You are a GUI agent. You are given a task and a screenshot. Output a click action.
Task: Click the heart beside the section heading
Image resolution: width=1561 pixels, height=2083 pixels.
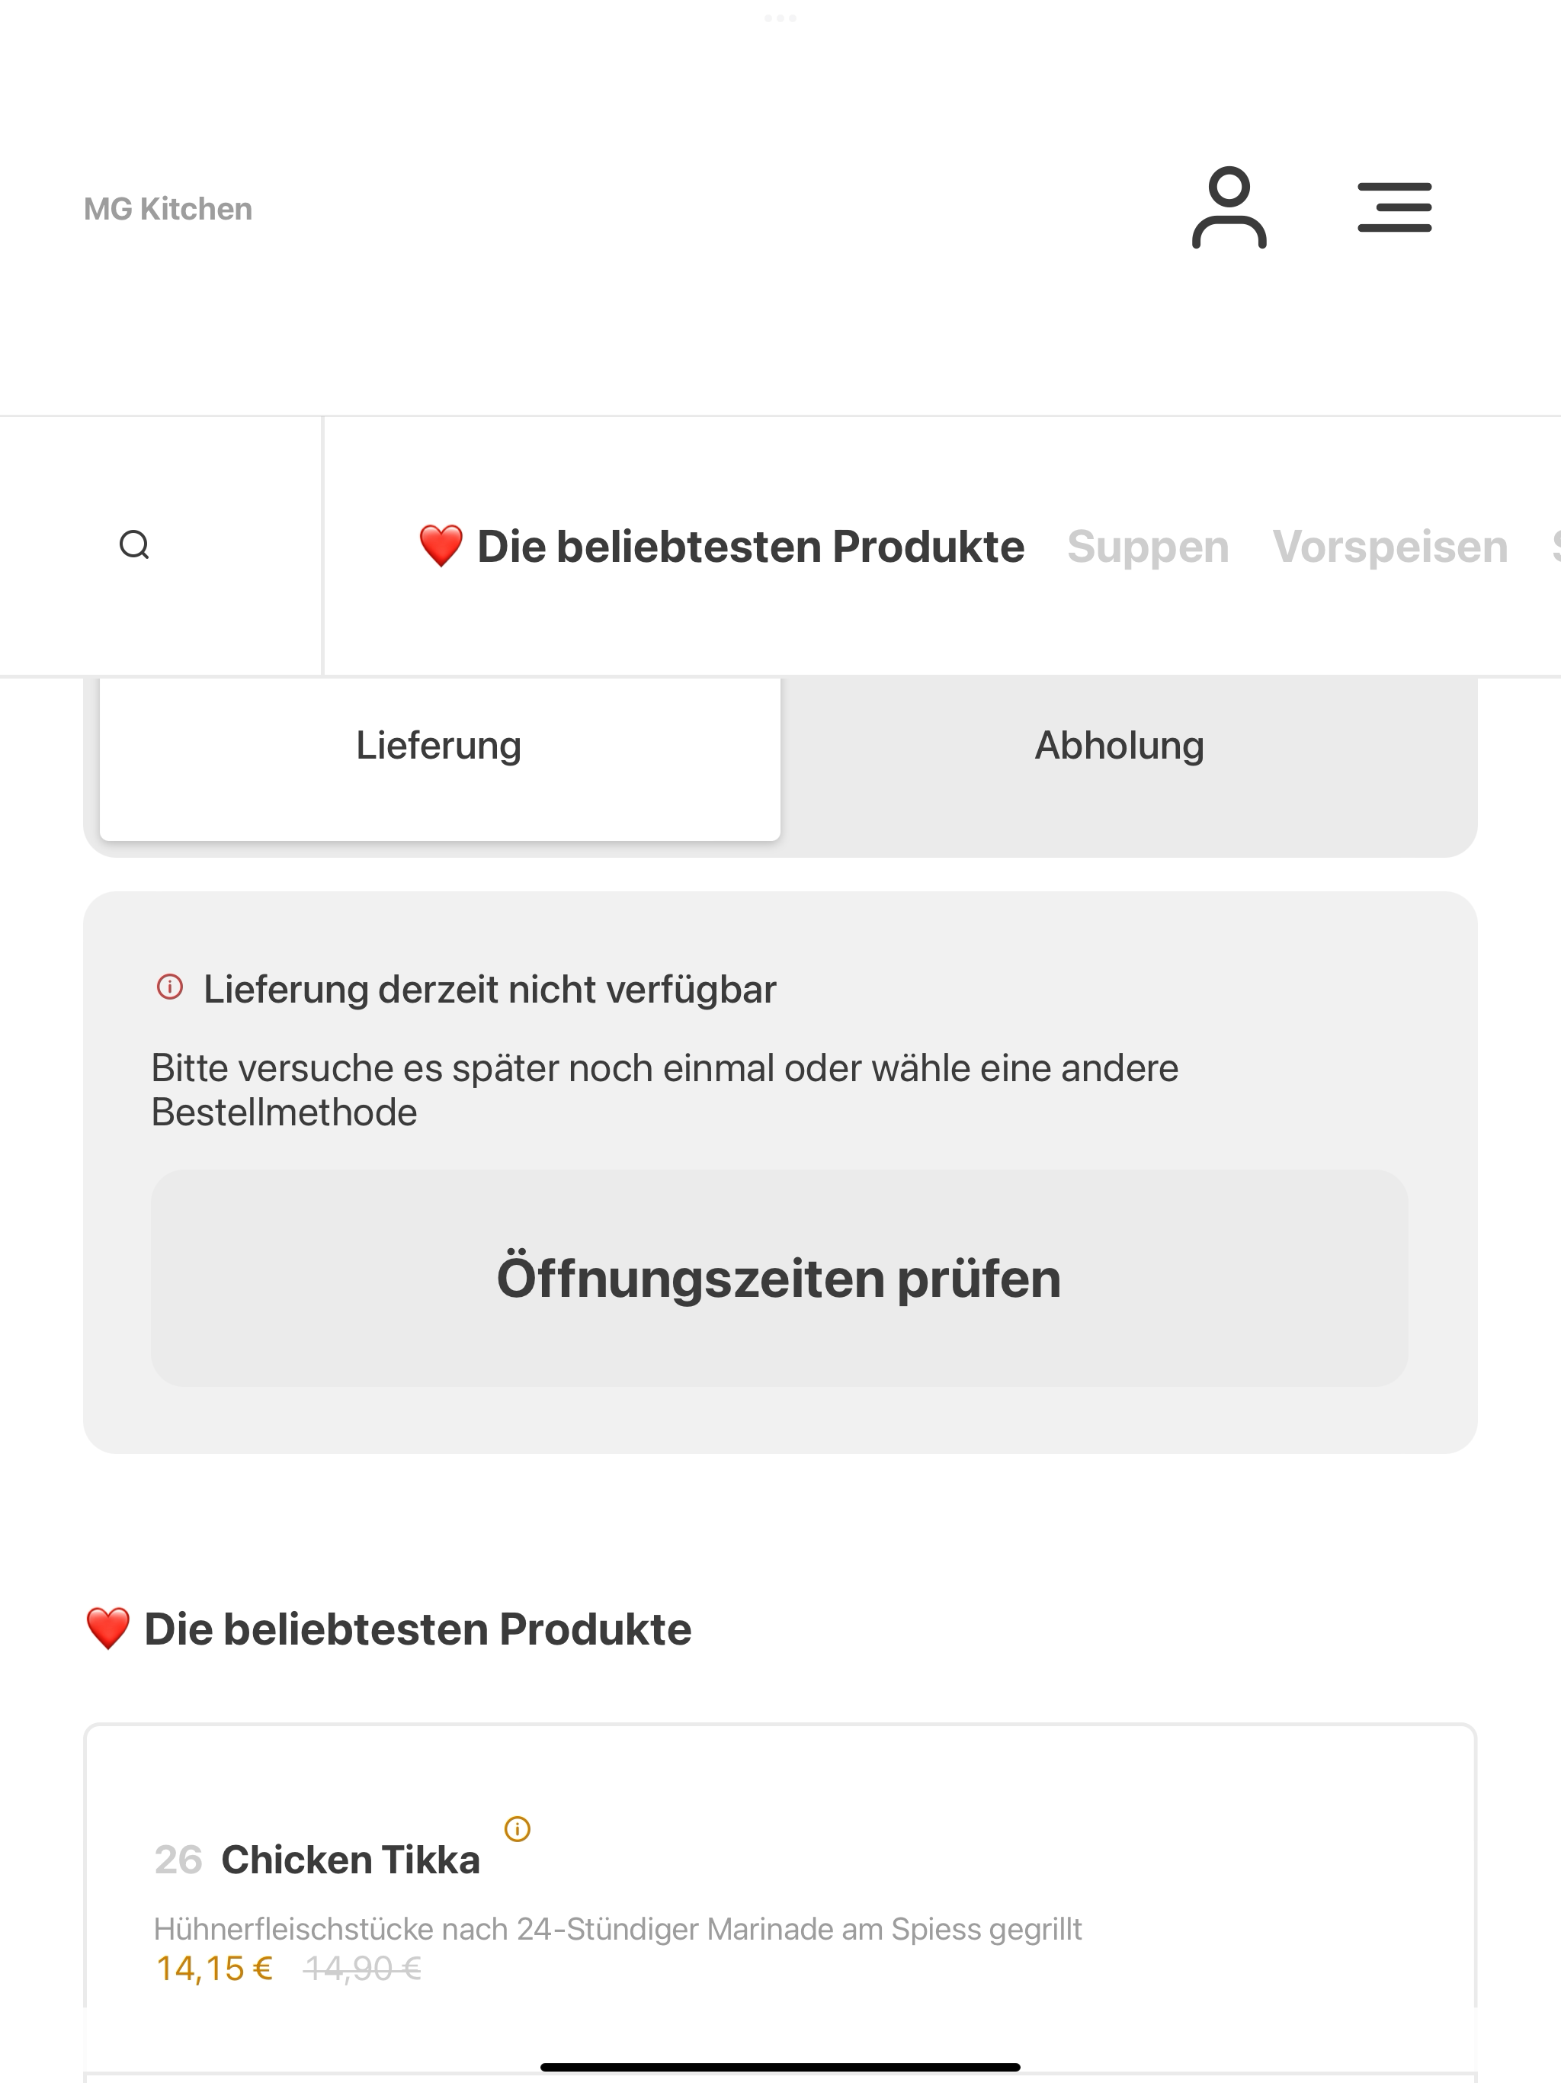[x=107, y=1629]
